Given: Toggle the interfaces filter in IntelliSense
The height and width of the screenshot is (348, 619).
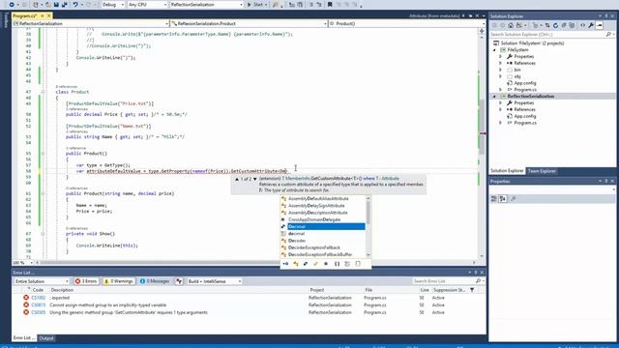Looking at the screenshot, I should pos(285,264).
